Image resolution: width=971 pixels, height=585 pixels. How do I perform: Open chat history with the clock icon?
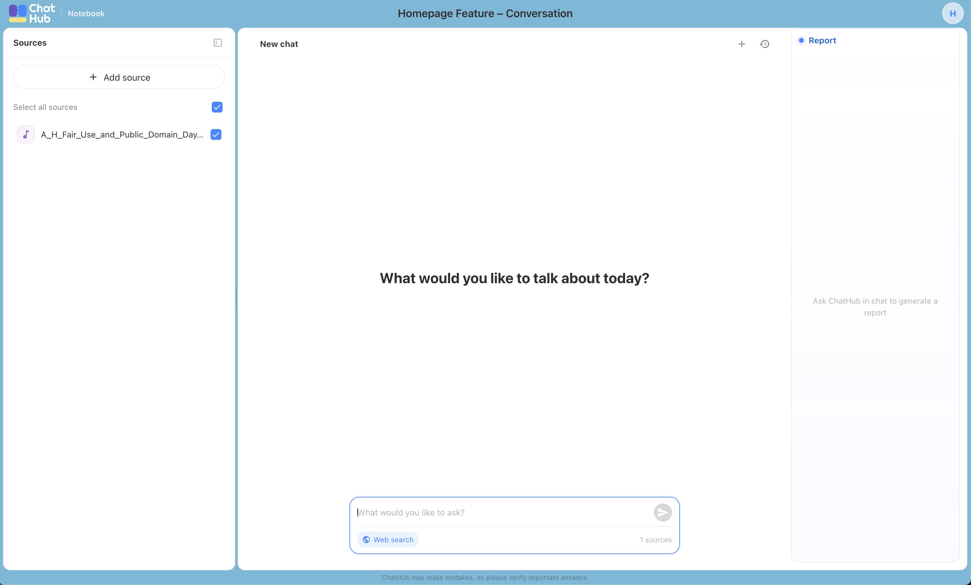pos(765,44)
